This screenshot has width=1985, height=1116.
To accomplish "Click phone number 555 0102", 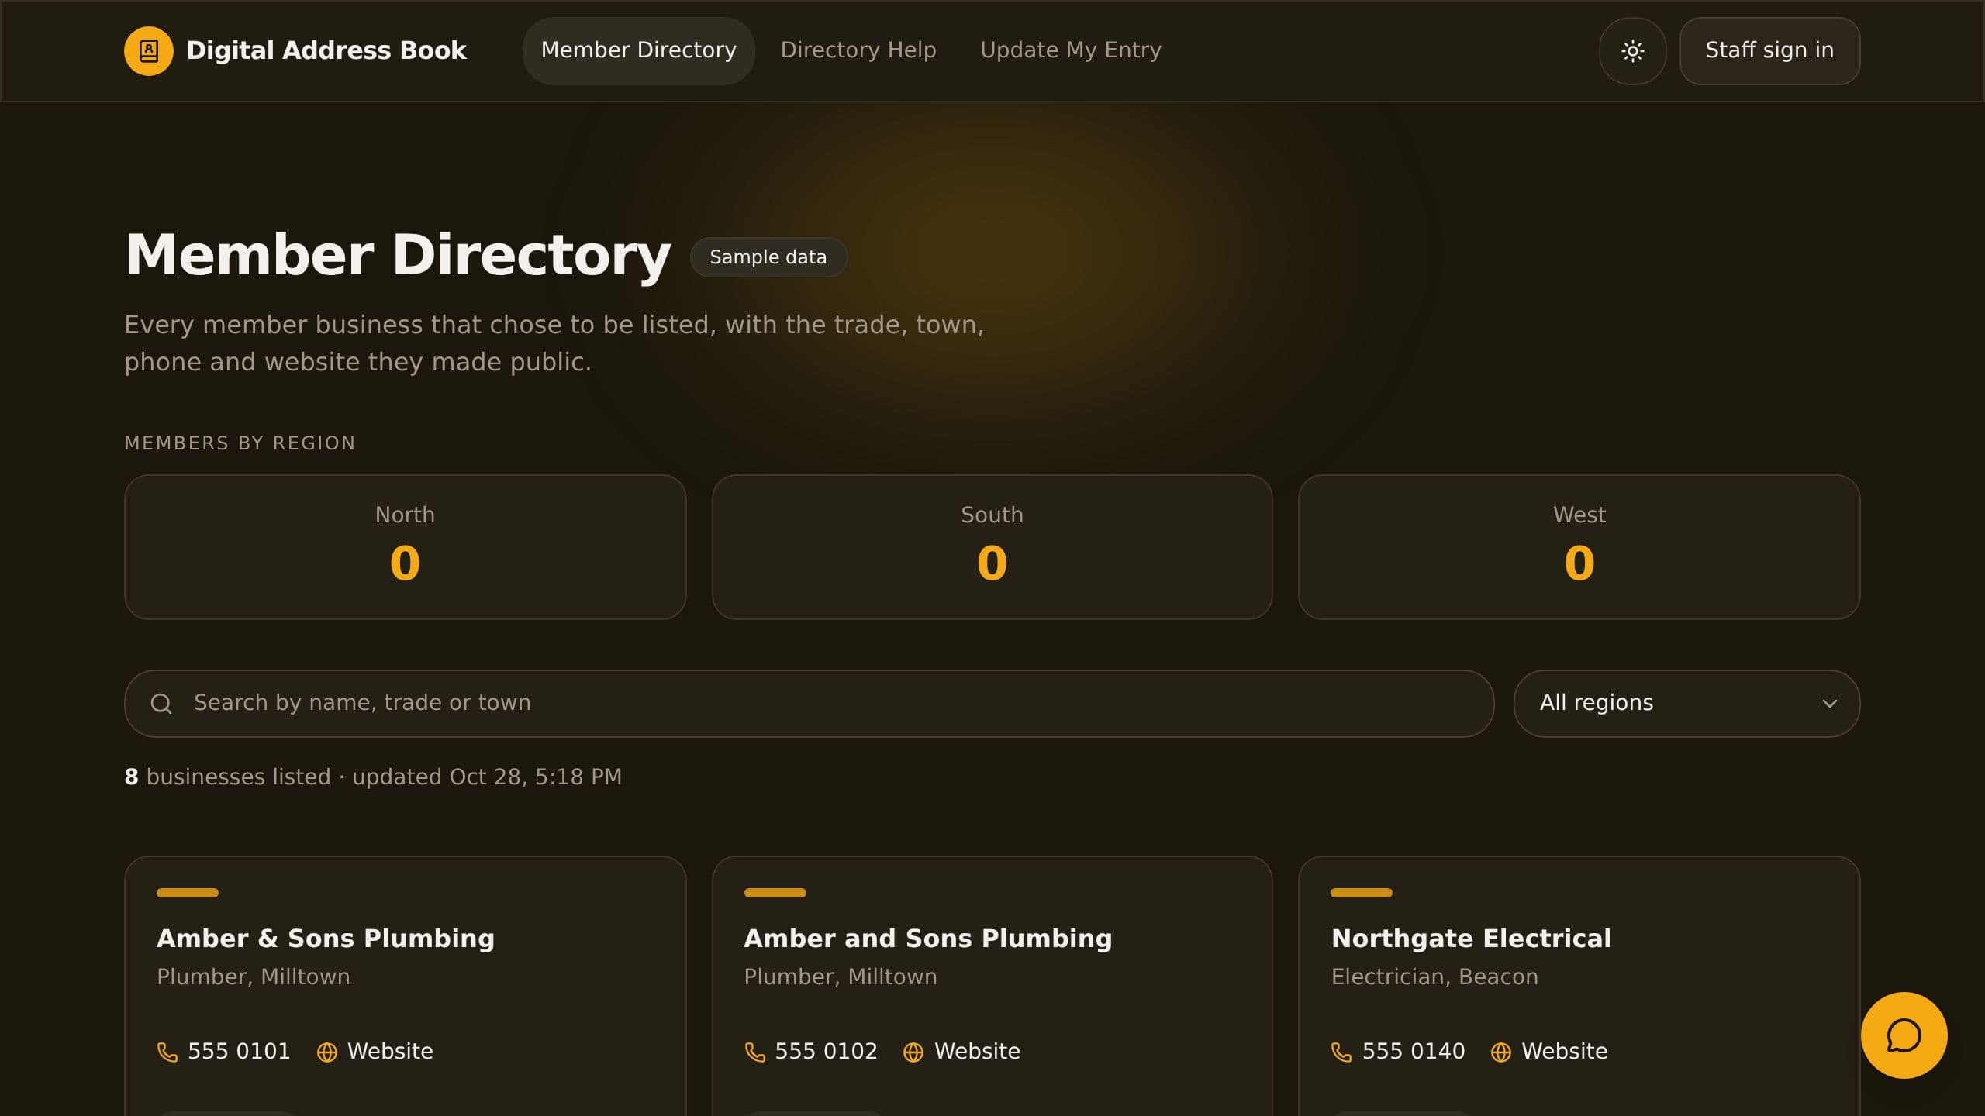I will (x=826, y=1051).
